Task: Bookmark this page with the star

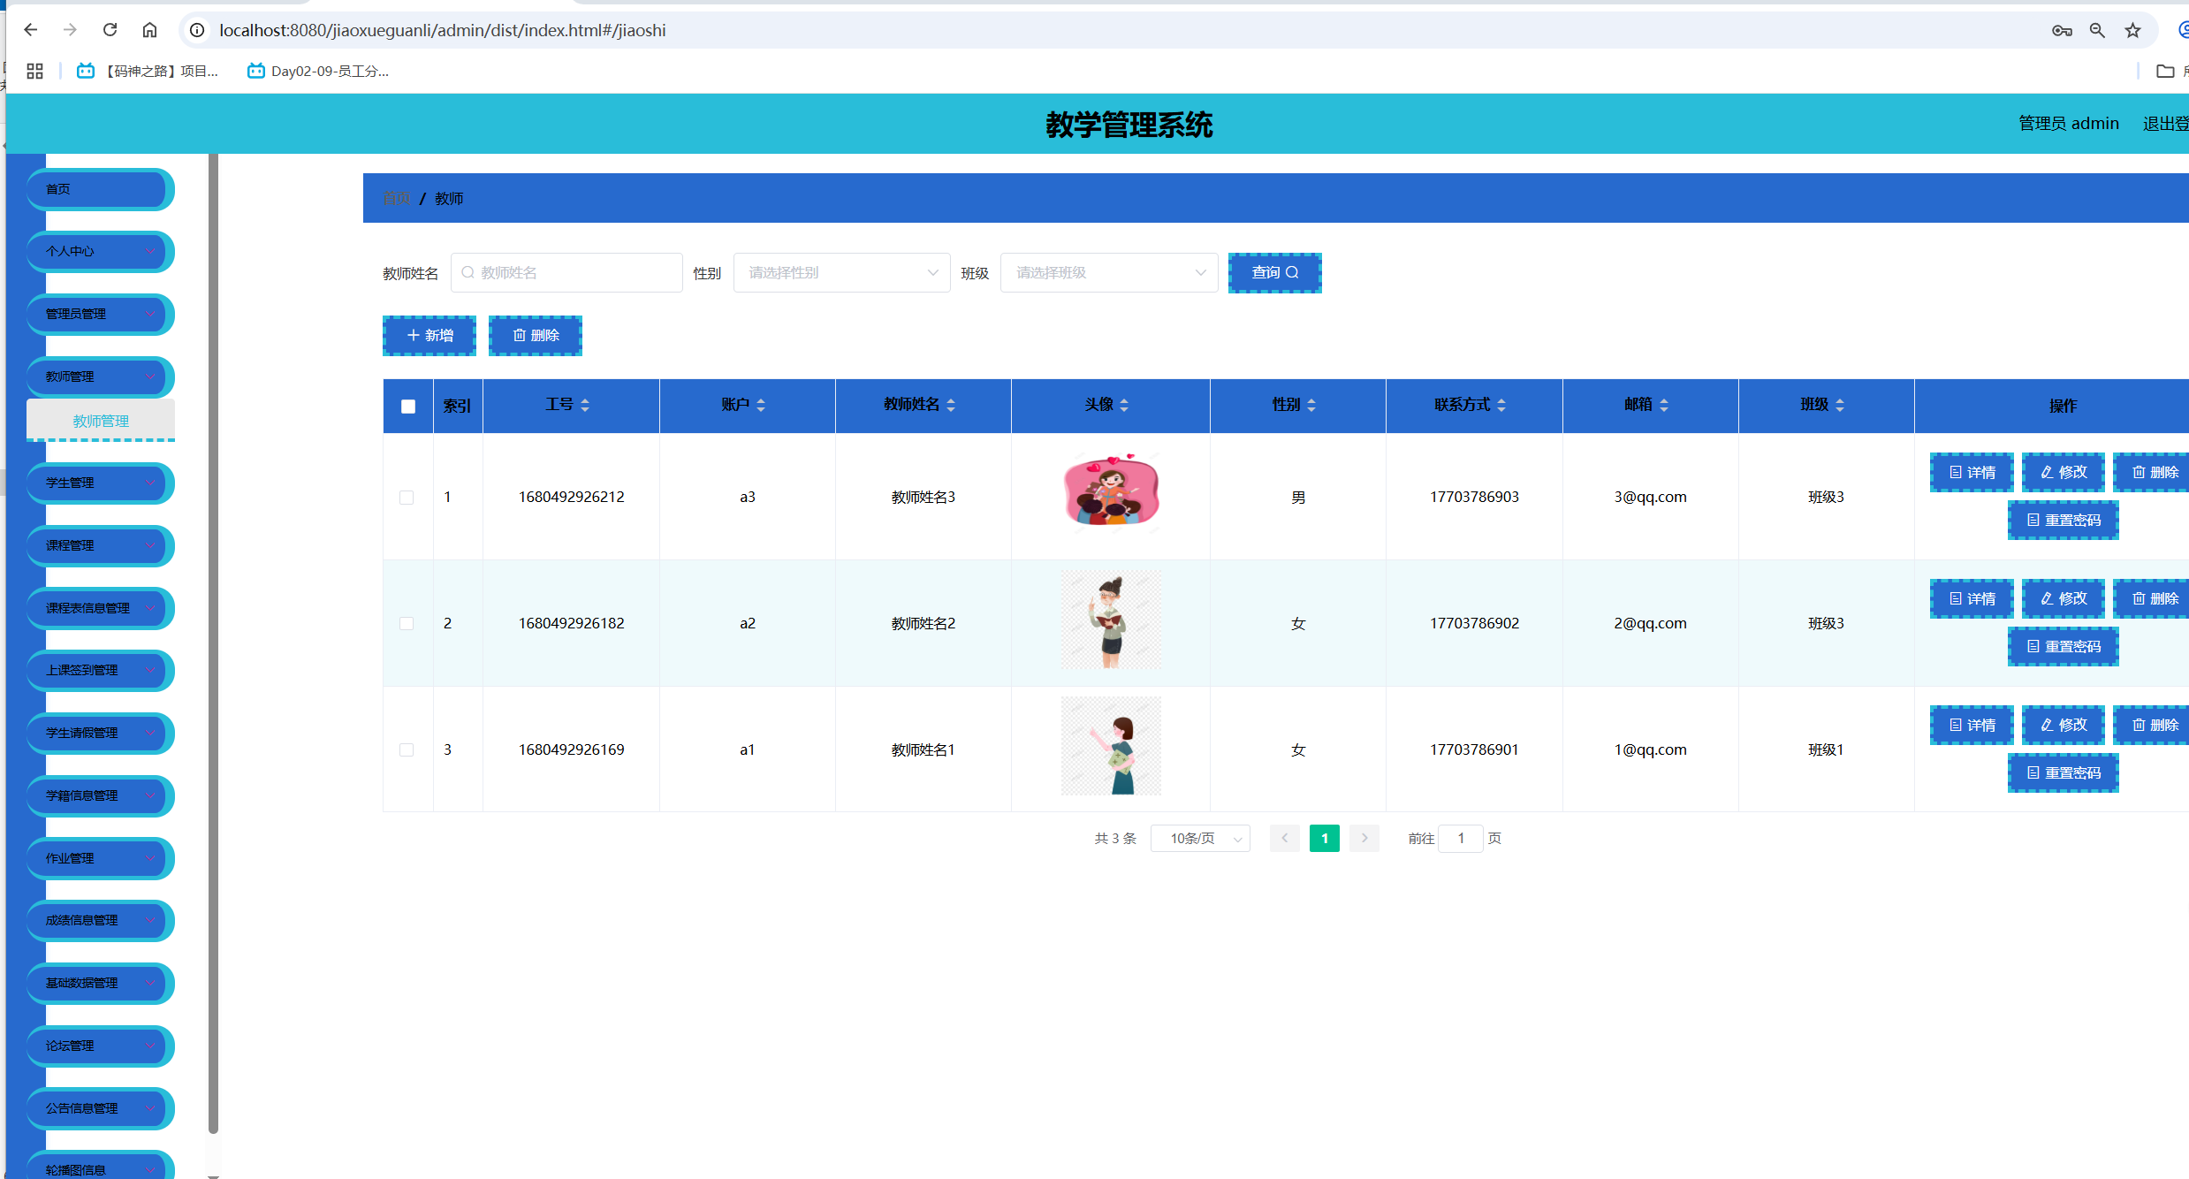Action: click(x=2133, y=31)
